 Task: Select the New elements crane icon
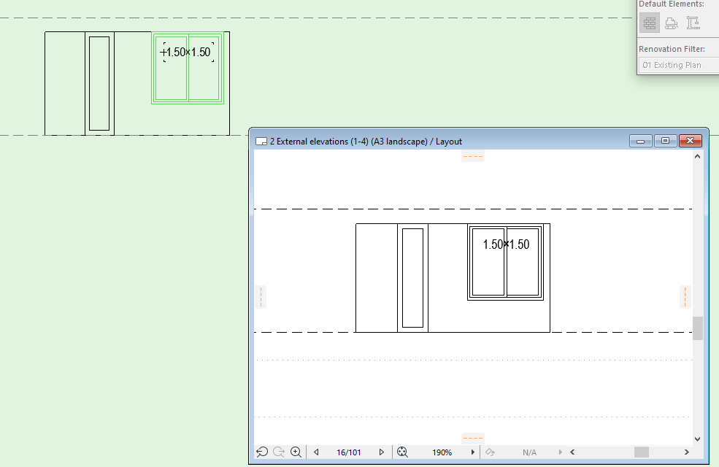tap(693, 23)
